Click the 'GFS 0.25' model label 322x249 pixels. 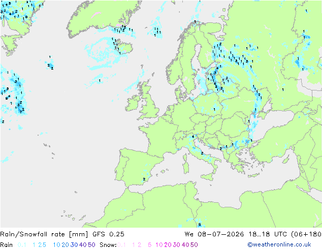click(x=108, y=234)
